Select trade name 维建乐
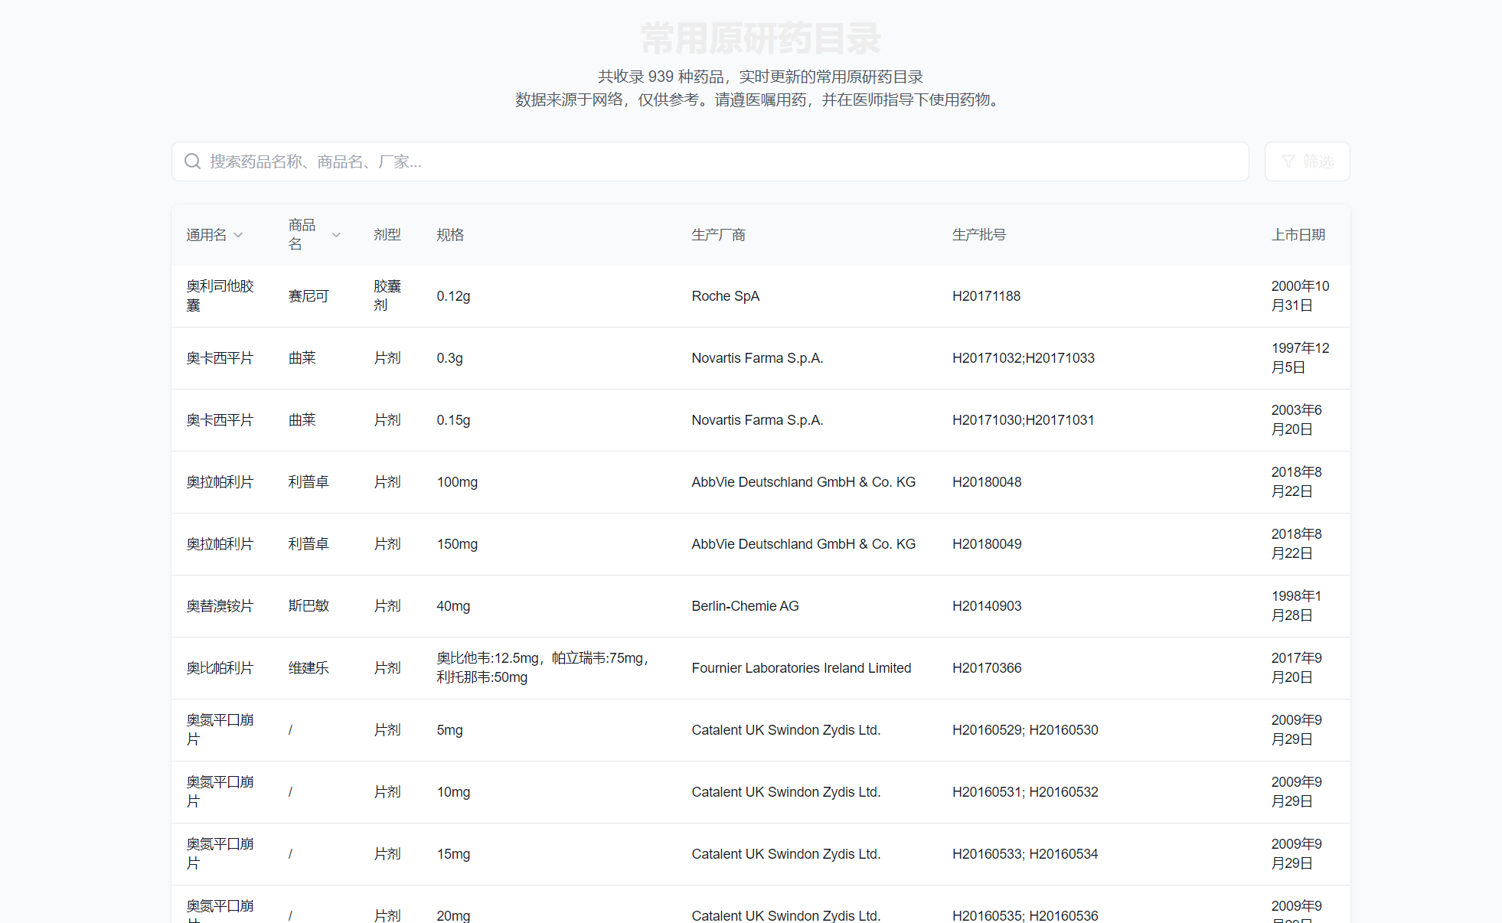 [309, 668]
